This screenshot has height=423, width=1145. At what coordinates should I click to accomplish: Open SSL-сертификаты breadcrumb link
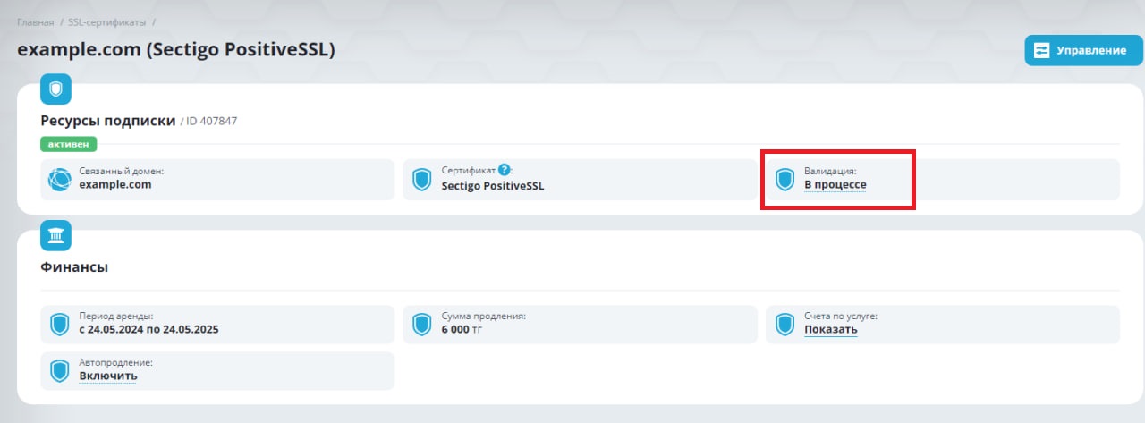106,21
